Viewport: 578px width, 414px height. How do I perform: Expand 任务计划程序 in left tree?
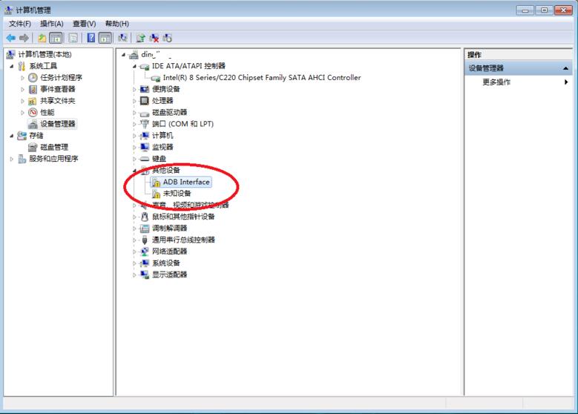pyautogui.click(x=22, y=78)
